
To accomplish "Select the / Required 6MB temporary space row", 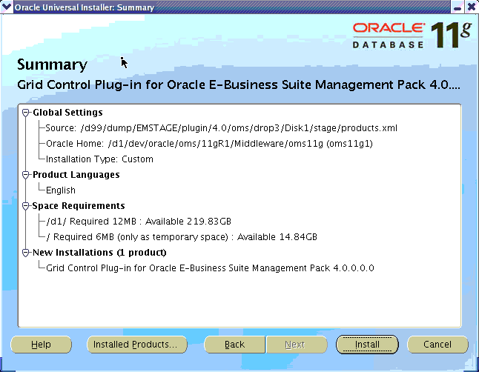I will (182, 237).
